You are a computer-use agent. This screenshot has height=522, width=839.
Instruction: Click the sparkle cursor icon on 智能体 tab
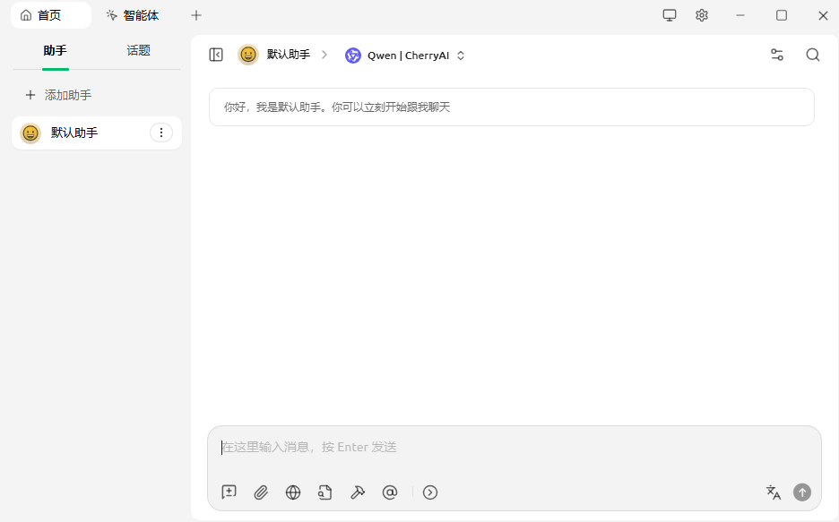[111, 15]
